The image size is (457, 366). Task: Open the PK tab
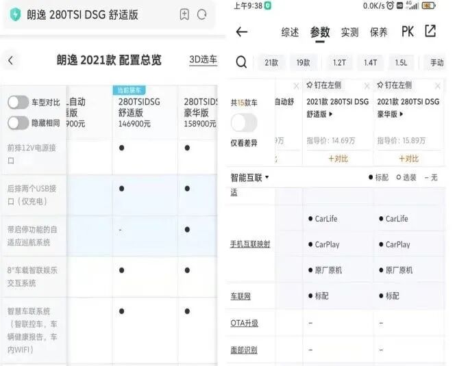[408, 31]
